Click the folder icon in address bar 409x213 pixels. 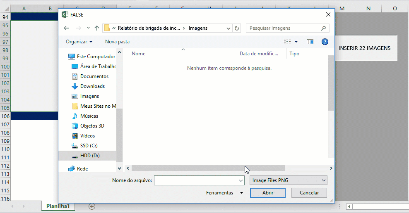pos(107,28)
